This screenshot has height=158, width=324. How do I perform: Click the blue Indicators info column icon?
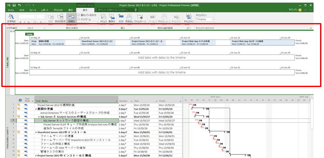click(x=20, y=101)
